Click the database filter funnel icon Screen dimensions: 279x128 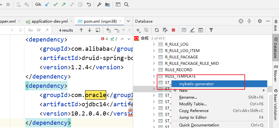[x=211, y=30]
